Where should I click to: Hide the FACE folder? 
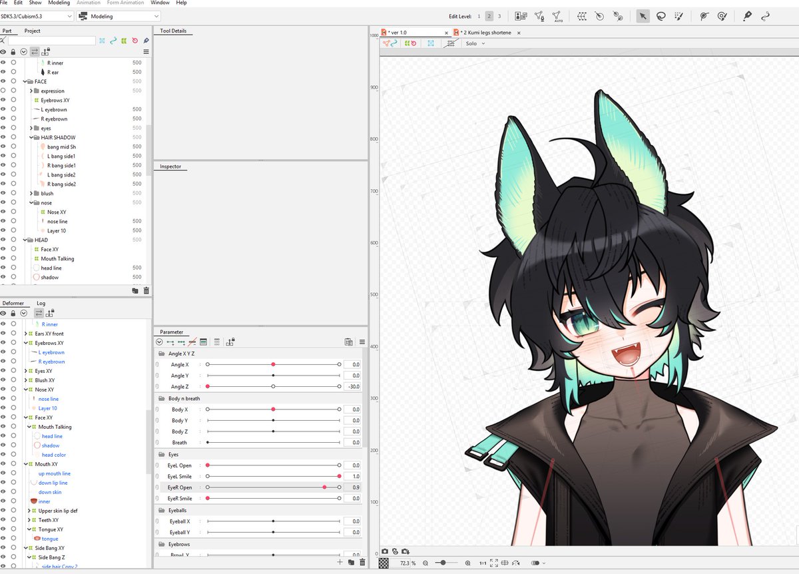click(3, 81)
